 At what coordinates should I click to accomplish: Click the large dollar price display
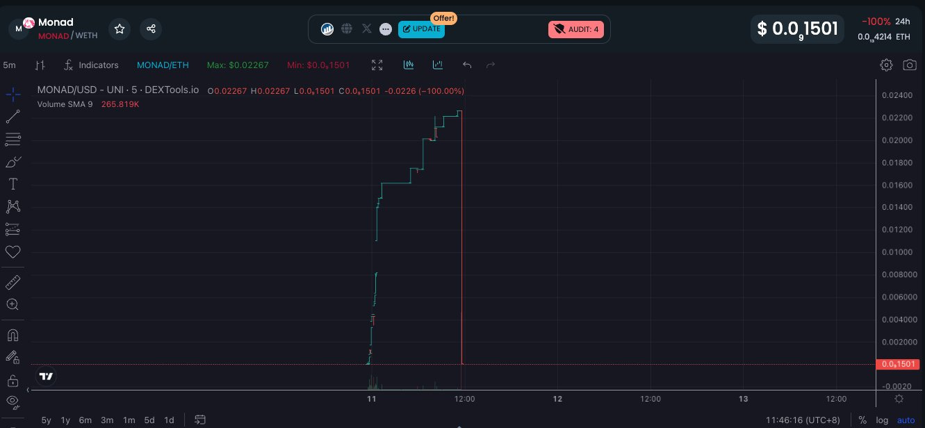coord(797,29)
